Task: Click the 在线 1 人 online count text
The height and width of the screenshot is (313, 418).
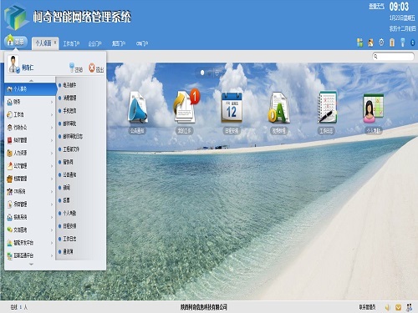Action: (x=18, y=307)
